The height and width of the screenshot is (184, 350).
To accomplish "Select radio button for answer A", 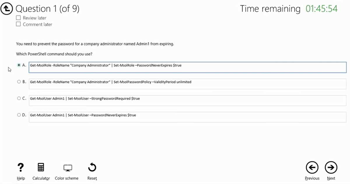I will [19, 65].
